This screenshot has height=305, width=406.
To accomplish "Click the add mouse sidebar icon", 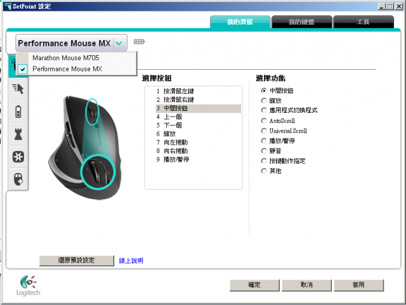I will [x=18, y=179].
